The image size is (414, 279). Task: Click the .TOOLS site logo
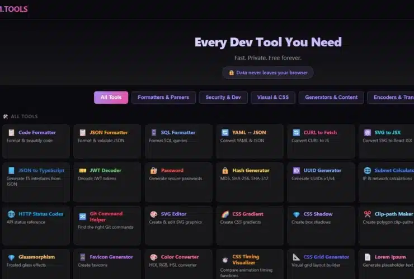14,9
